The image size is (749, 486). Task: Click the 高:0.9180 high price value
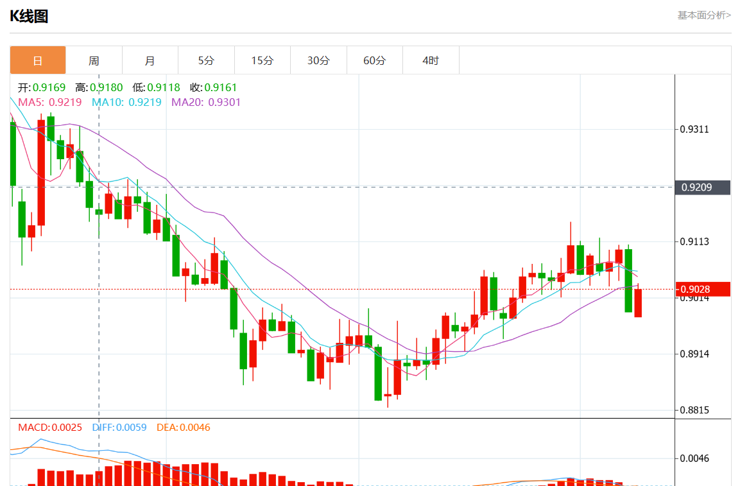[x=99, y=87]
